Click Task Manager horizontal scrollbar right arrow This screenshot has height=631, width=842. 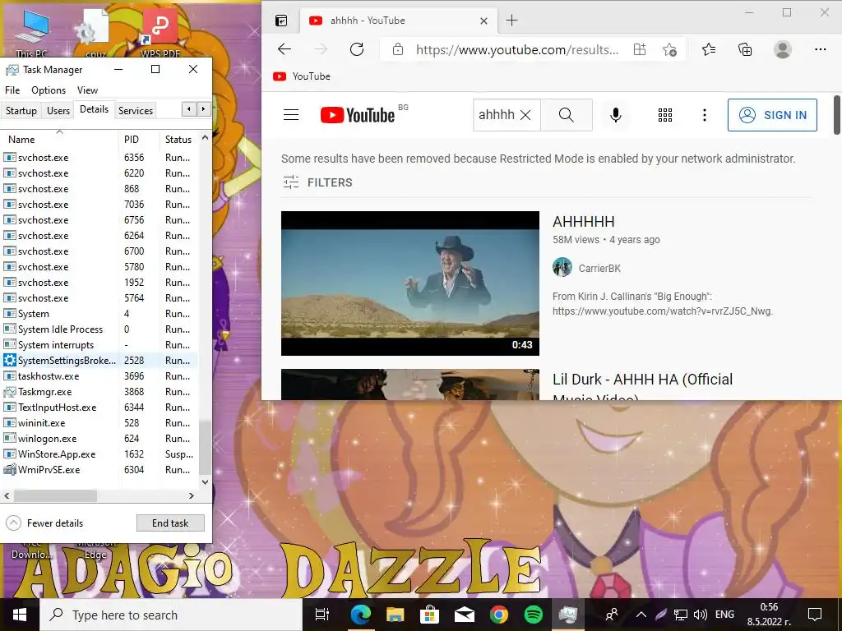tap(192, 495)
